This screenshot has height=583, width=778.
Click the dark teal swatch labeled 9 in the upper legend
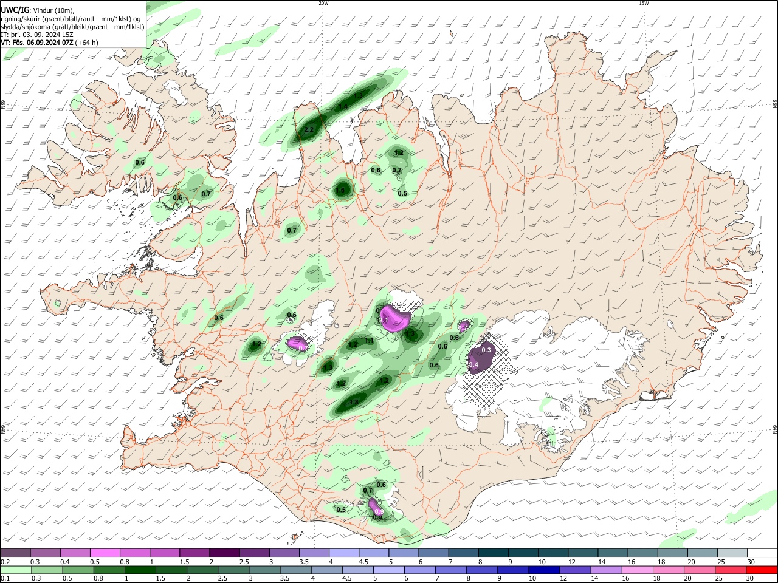pos(523,553)
